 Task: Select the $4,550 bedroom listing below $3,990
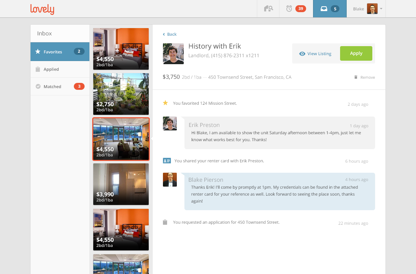click(121, 229)
